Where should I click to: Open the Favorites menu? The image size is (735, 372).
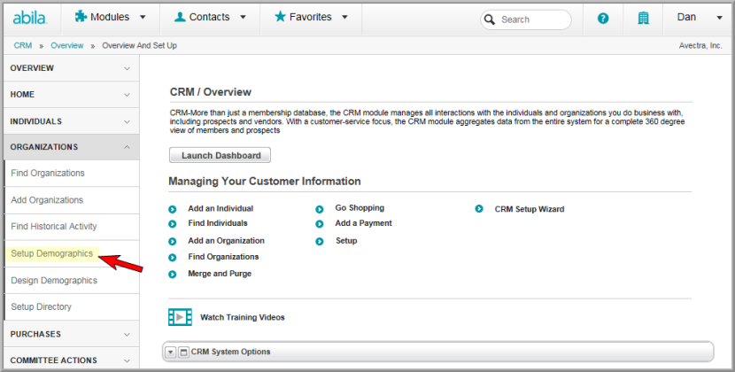pyautogui.click(x=311, y=18)
